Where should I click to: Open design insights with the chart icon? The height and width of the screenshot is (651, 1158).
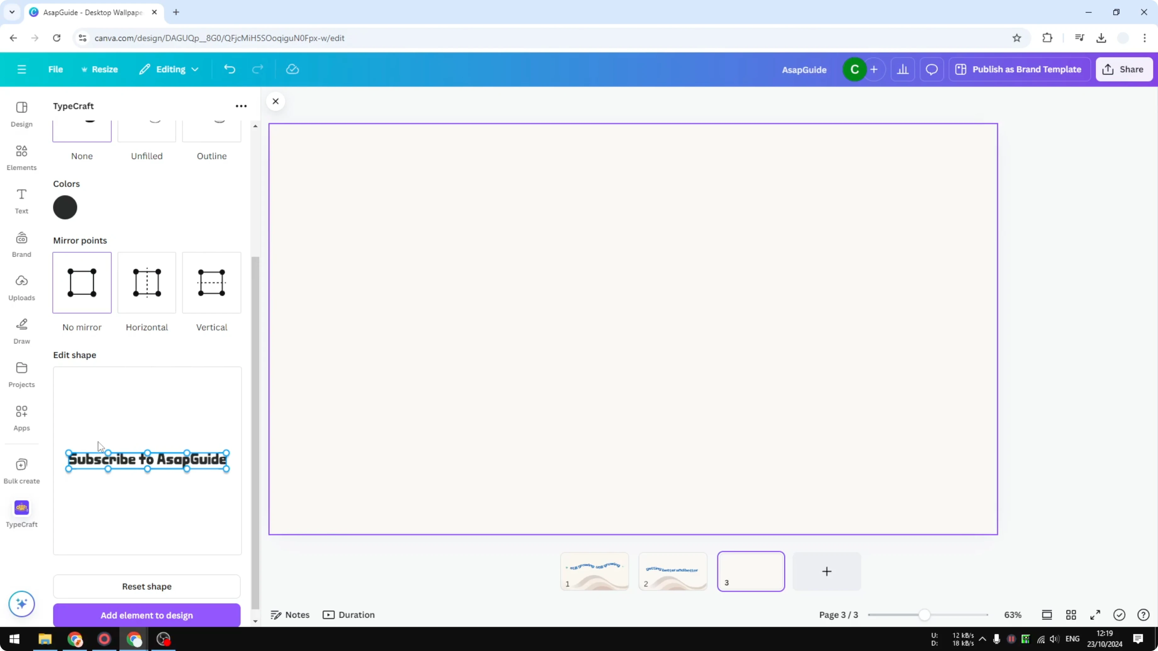point(903,69)
